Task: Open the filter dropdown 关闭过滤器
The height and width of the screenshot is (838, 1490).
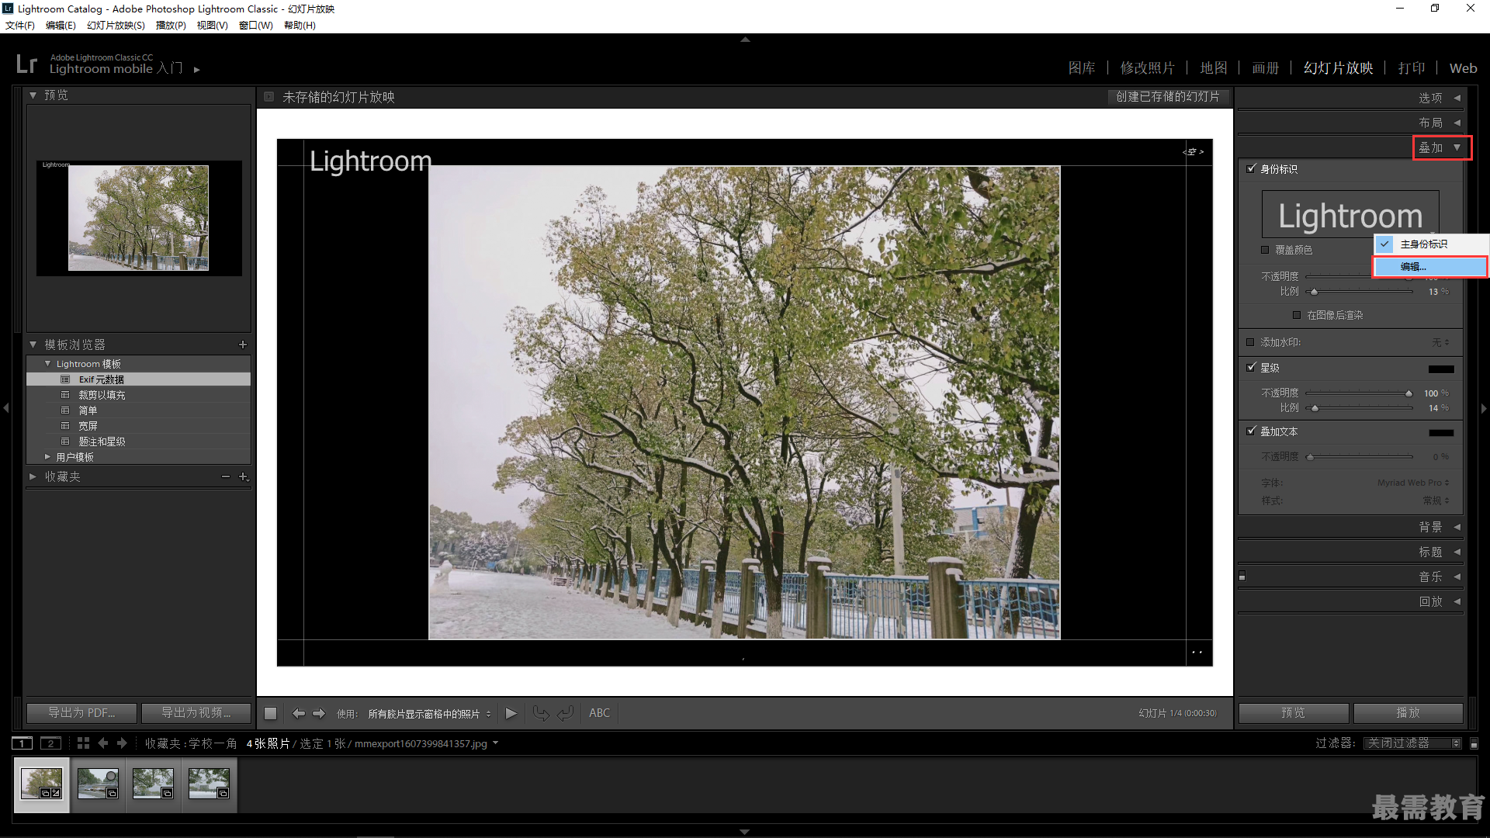Action: pyautogui.click(x=1412, y=743)
